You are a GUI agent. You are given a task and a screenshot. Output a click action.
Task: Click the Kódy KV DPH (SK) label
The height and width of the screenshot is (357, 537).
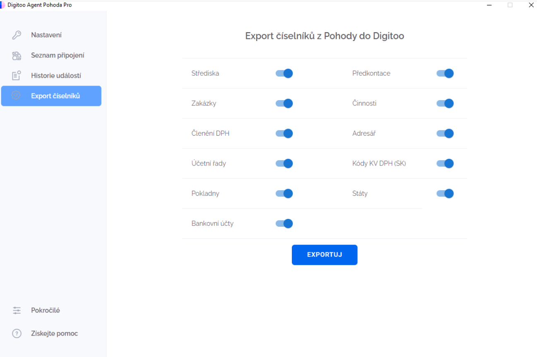(x=379, y=163)
